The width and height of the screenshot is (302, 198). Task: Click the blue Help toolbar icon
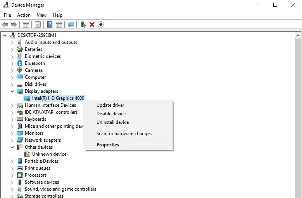click(50, 24)
